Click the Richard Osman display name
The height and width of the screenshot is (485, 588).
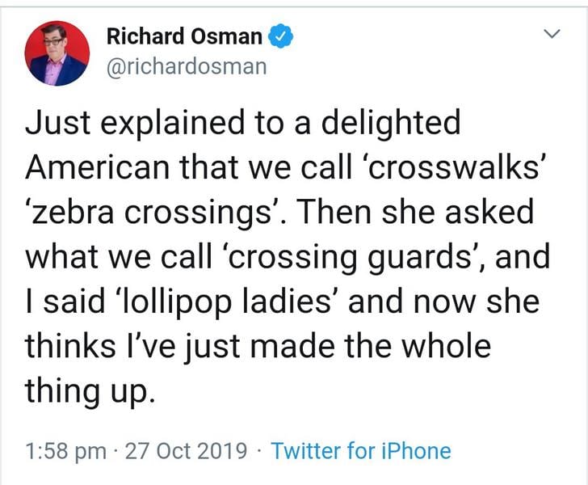pos(184,36)
